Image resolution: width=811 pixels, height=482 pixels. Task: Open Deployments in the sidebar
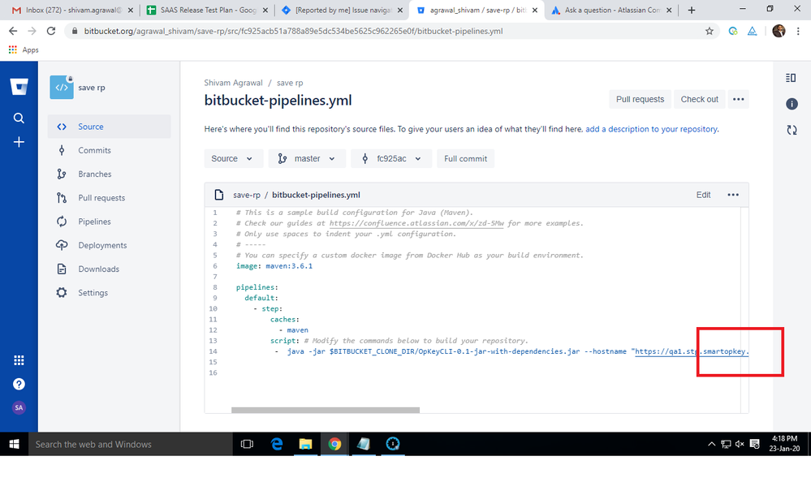(x=109, y=245)
